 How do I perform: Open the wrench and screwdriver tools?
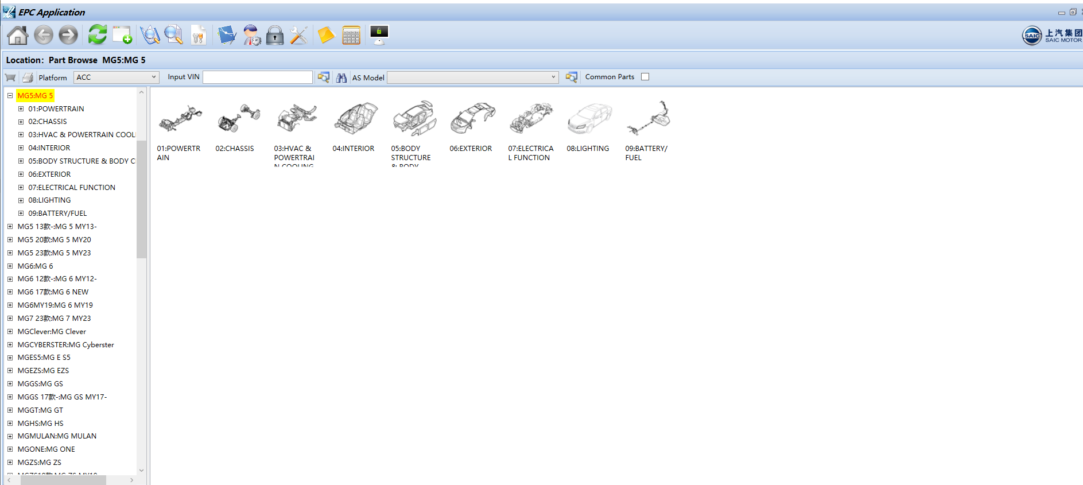point(298,35)
